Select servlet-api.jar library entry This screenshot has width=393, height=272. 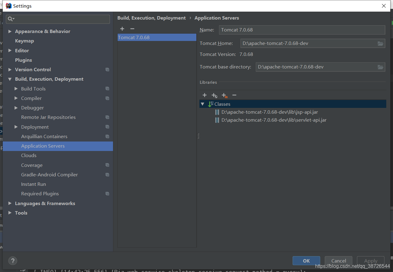pyautogui.click(x=274, y=120)
